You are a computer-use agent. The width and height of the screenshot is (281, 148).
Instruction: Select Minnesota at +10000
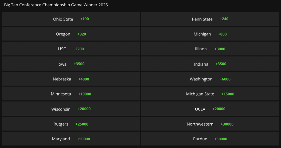tap(71, 94)
